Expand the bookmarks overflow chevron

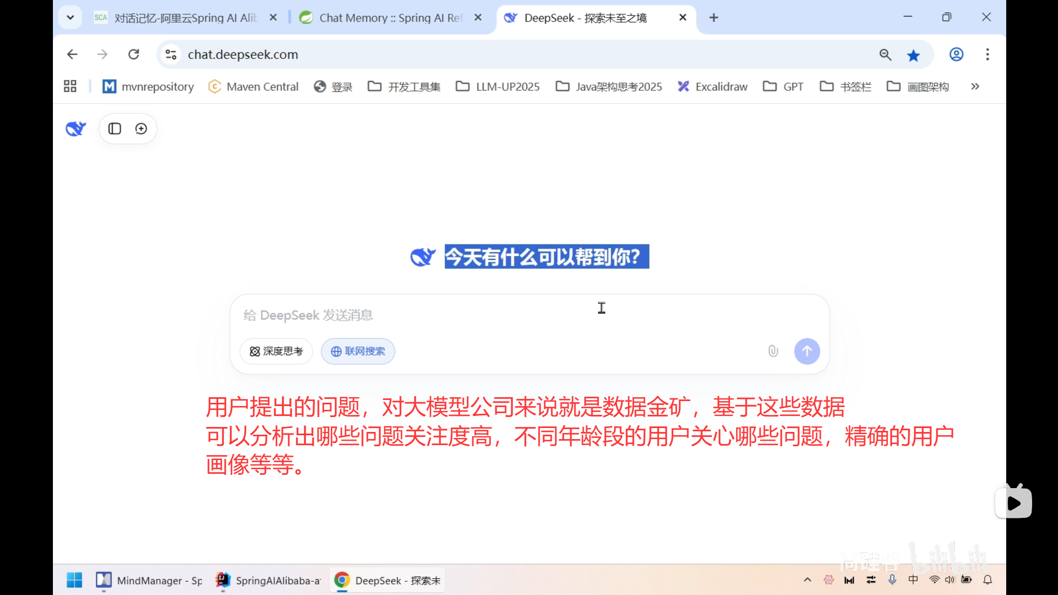pos(975,86)
